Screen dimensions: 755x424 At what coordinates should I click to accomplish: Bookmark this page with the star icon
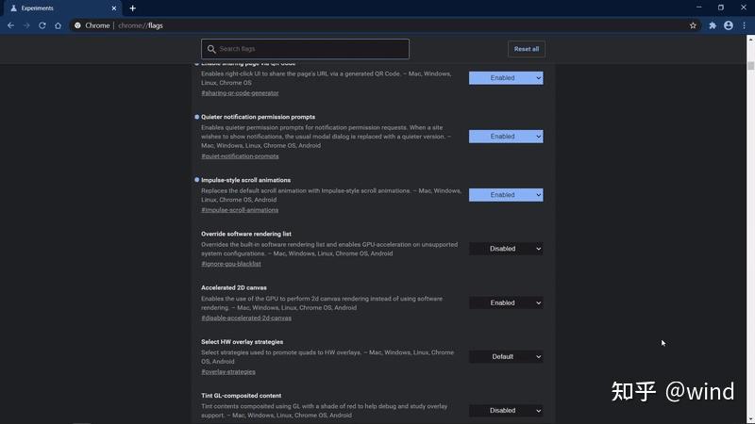(693, 25)
